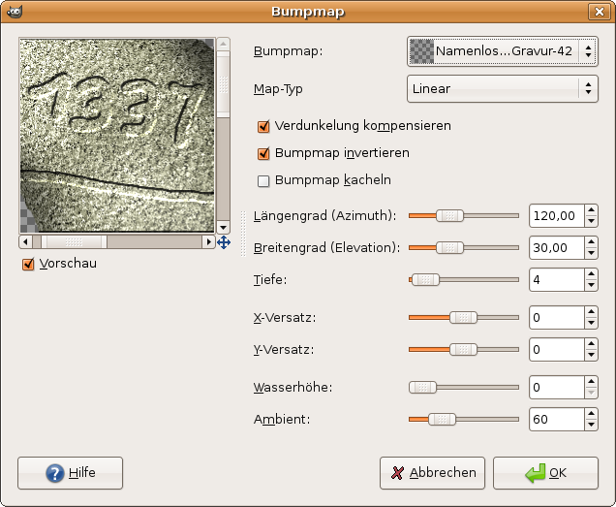Viewport: 616px width, 507px height.
Task: Click the Ambient value field showing 60
Action: tap(557, 420)
